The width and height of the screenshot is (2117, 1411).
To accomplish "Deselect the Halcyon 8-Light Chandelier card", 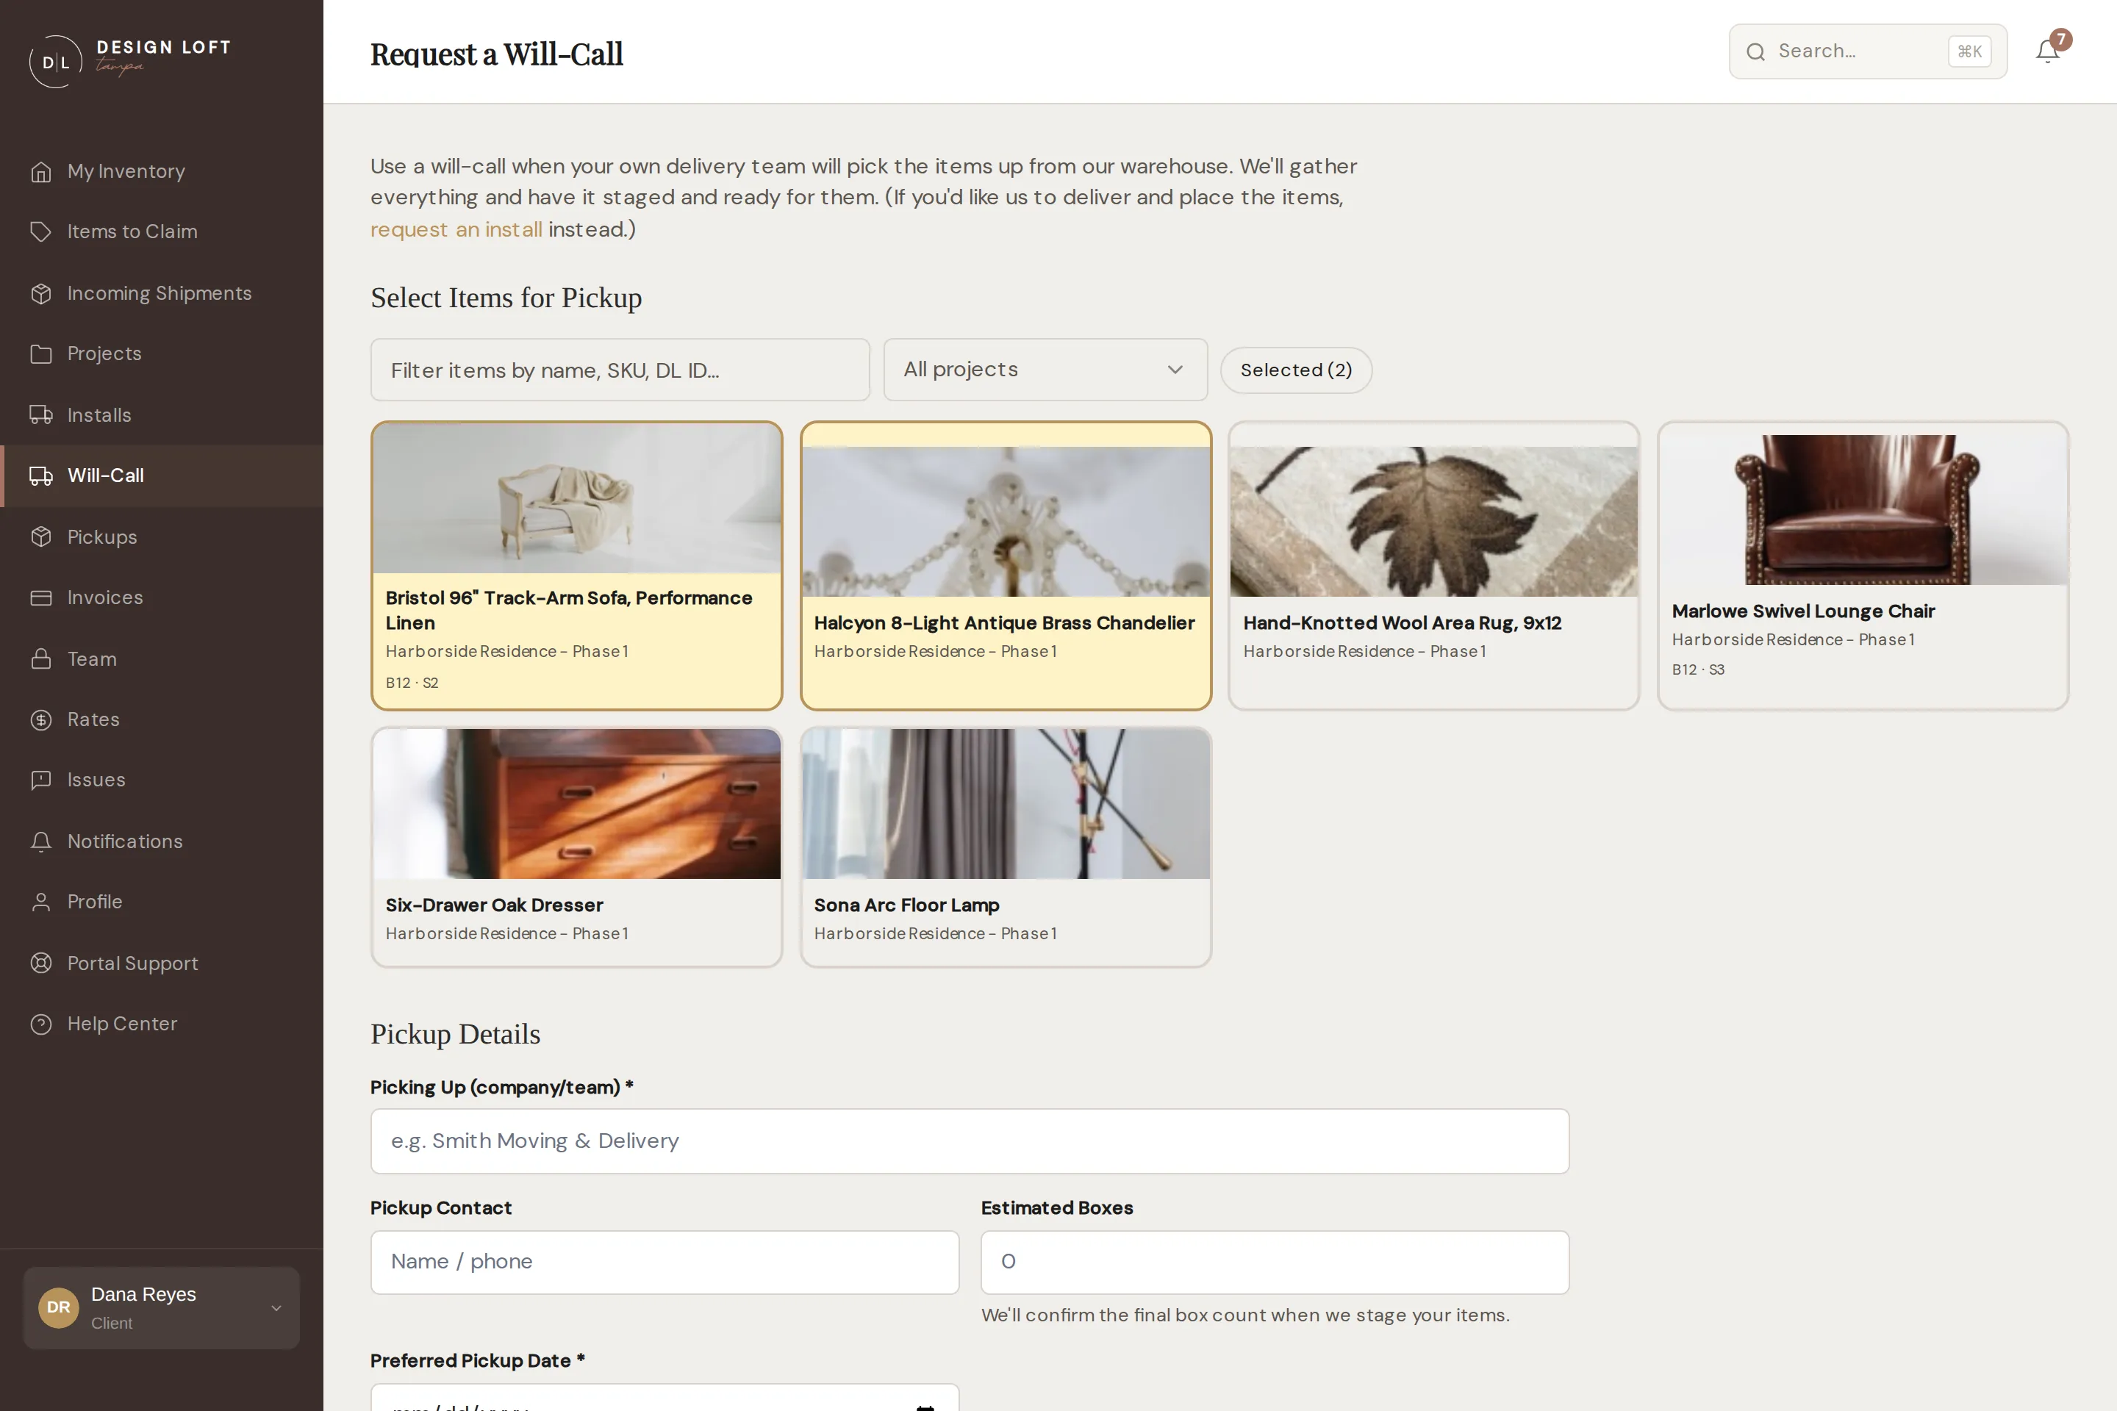I will click(1006, 565).
